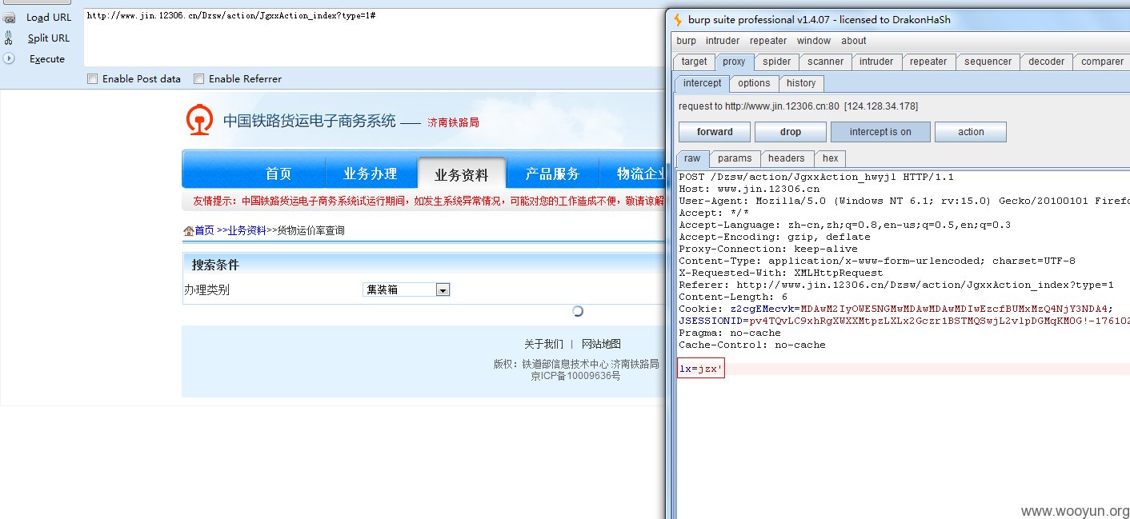Switch to the proxy tab
1130x519 pixels.
point(734,62)
